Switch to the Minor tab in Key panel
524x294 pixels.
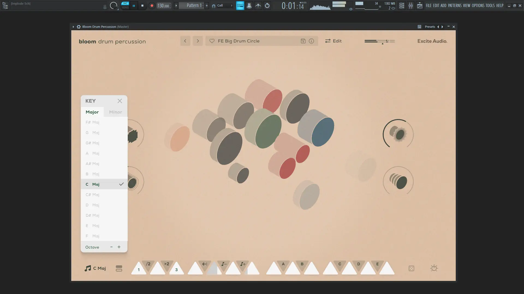(115, 112)
